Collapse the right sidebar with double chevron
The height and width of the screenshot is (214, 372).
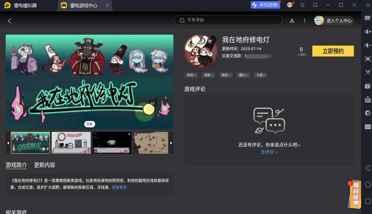pyautogui.click(x=368, y=5)
